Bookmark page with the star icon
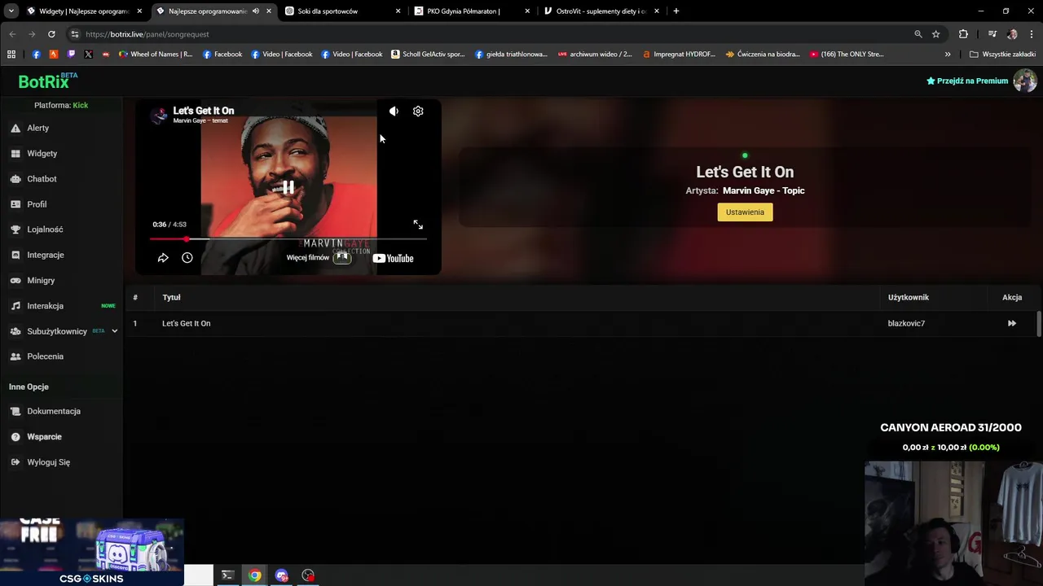 [936, 34]
